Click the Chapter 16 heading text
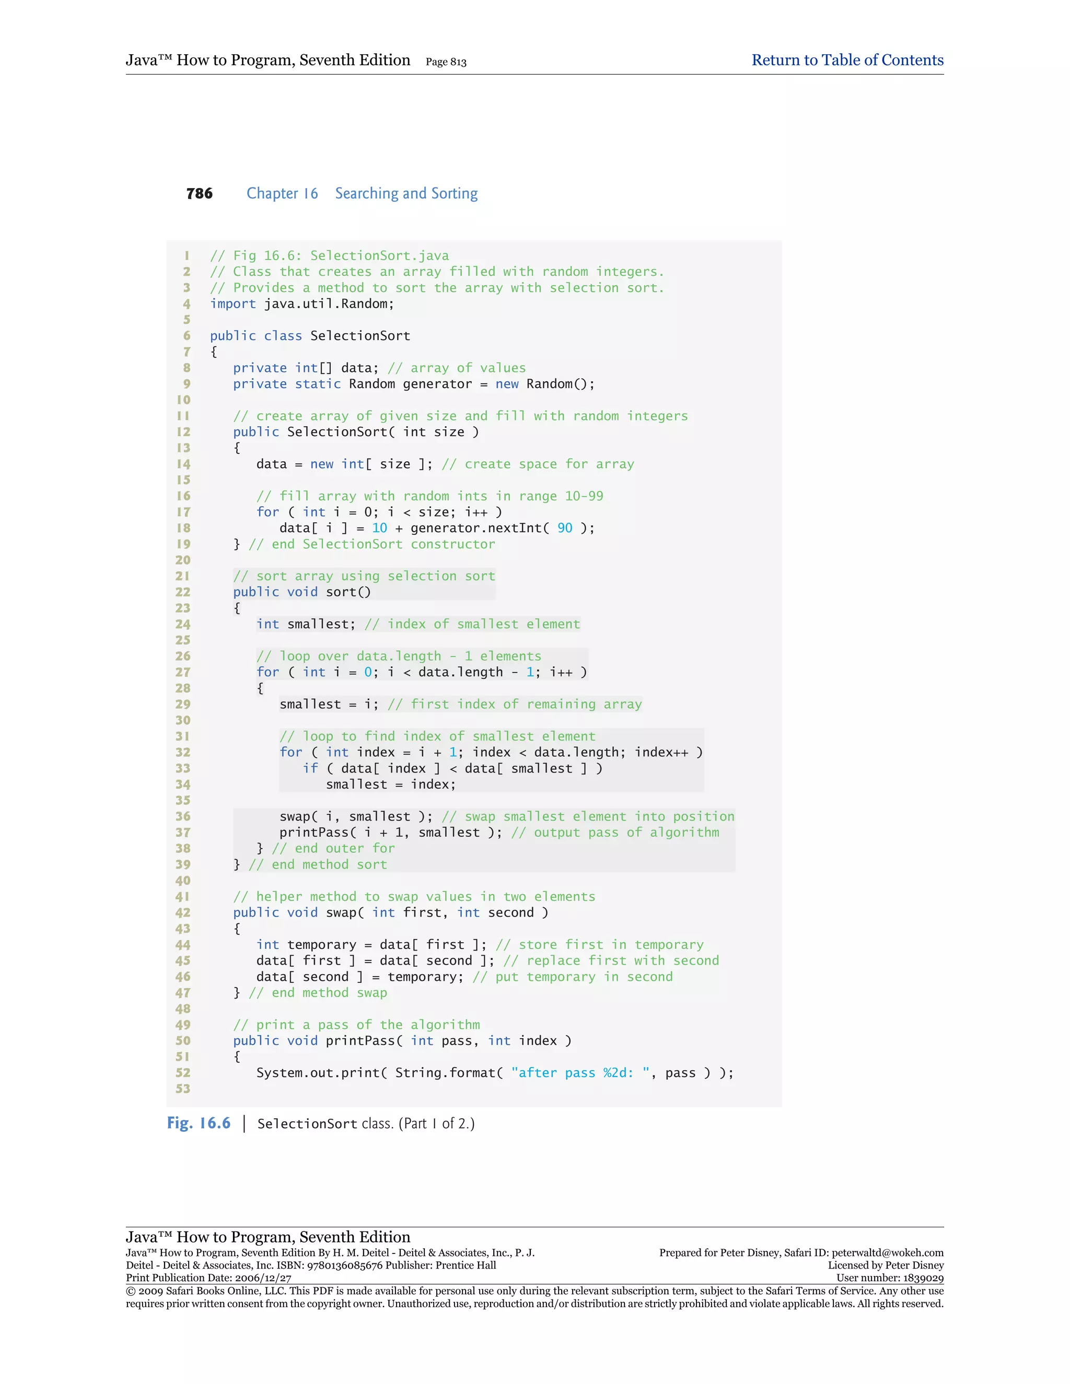The image size is (1070, 1384). (282, 193)
